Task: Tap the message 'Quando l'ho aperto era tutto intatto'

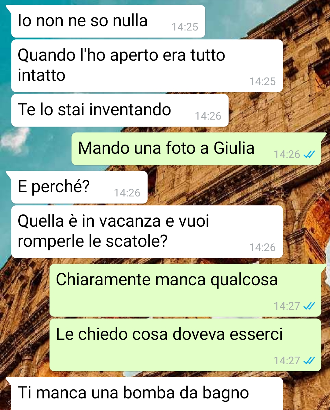Action: 147,66
